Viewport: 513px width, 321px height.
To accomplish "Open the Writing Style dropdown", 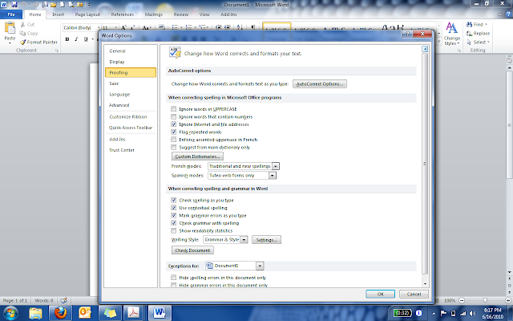I will coord(244,240).
